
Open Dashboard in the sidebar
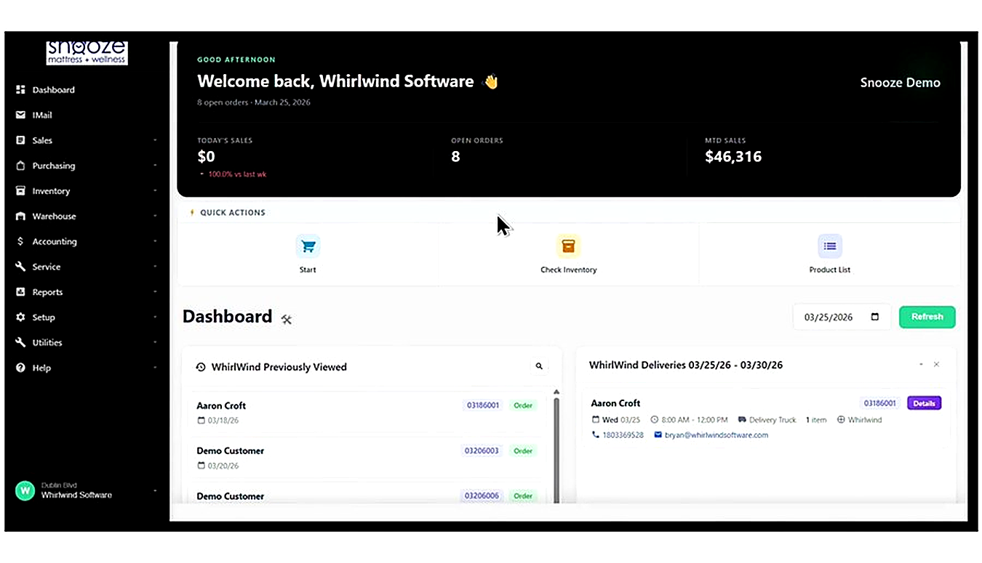click(x=53, y=90)
